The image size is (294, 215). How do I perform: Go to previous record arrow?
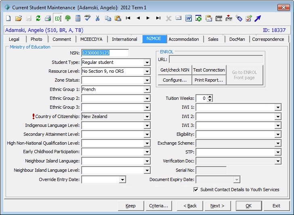tap(138, 18)
